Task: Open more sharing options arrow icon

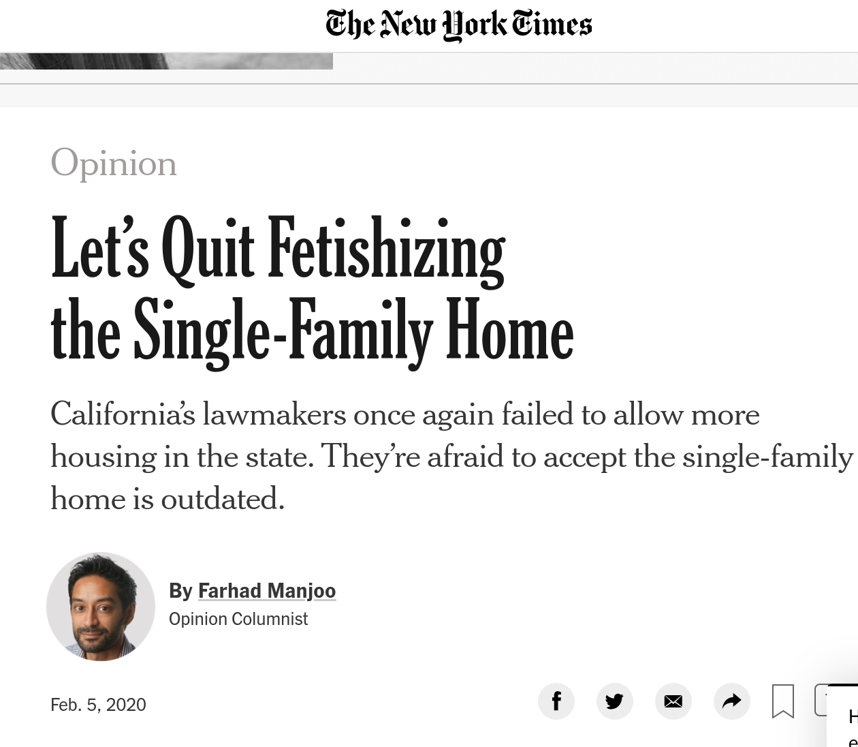Action: pyautogui.click(x=732, y=701)
